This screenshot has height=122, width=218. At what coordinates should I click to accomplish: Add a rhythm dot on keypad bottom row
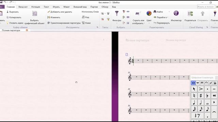pyautogui.click(x=207, y=116)
